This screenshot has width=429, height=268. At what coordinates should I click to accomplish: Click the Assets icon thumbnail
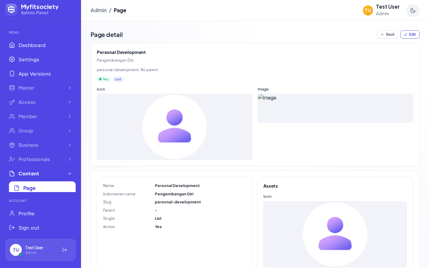(x=335, y=234)
